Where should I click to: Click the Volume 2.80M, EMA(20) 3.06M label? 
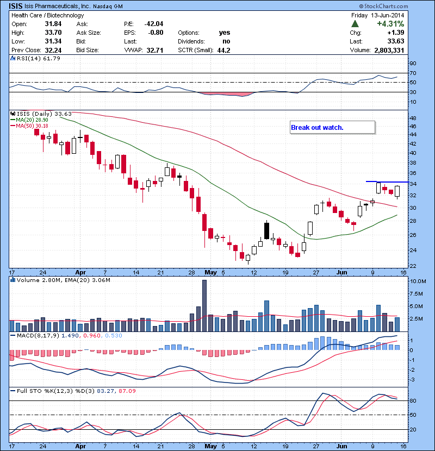coord(63,280)
